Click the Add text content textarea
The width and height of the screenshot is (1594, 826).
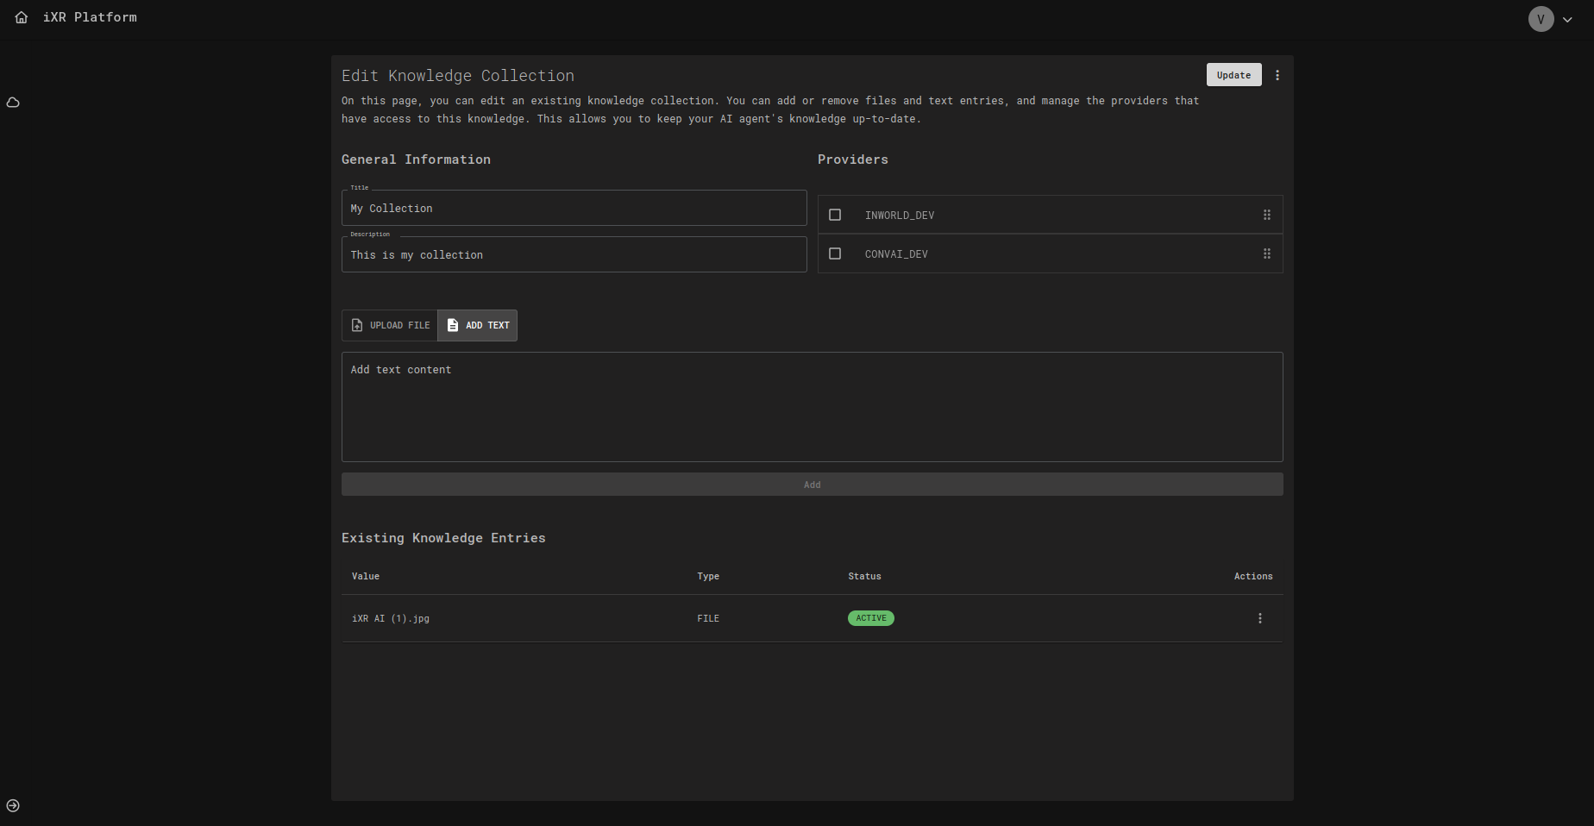(812, 407)
